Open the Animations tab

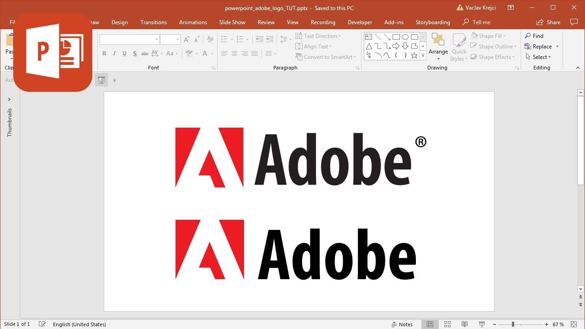[x=193, y=22]
